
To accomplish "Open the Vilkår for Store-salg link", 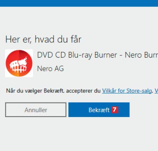I will (127, 91).
